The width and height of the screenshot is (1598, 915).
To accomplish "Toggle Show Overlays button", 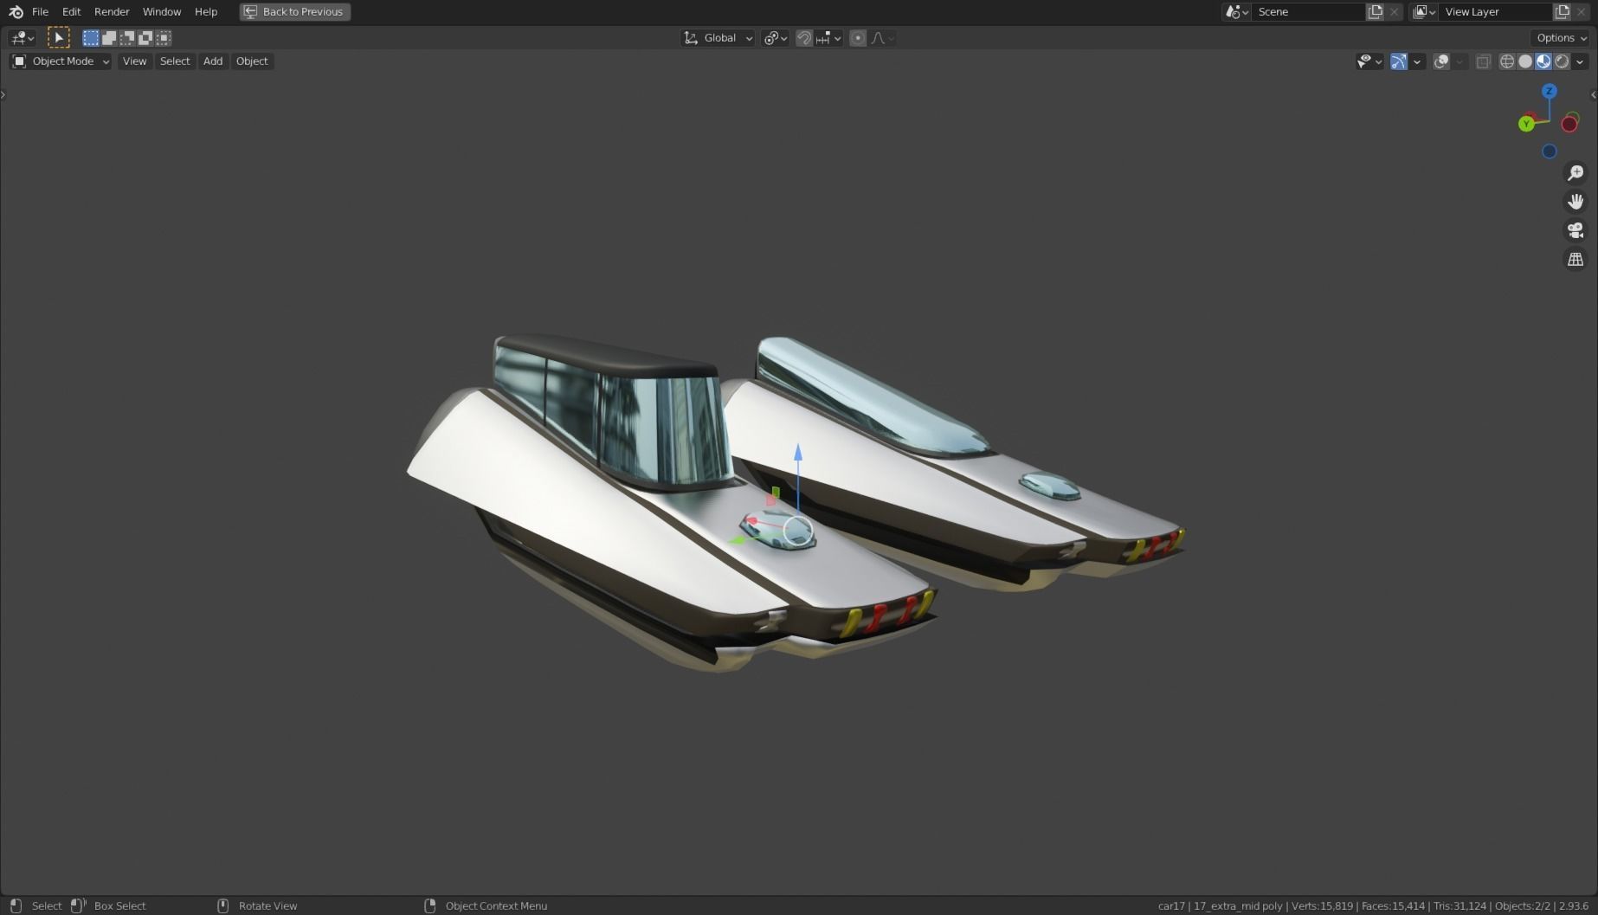I will 1441,61.
